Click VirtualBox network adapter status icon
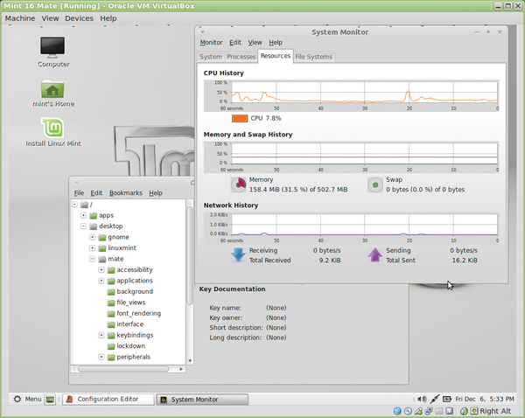 429,411
